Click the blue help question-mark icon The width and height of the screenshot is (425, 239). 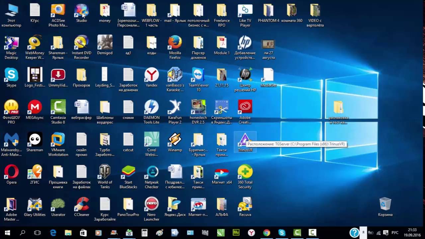[354, 232]
